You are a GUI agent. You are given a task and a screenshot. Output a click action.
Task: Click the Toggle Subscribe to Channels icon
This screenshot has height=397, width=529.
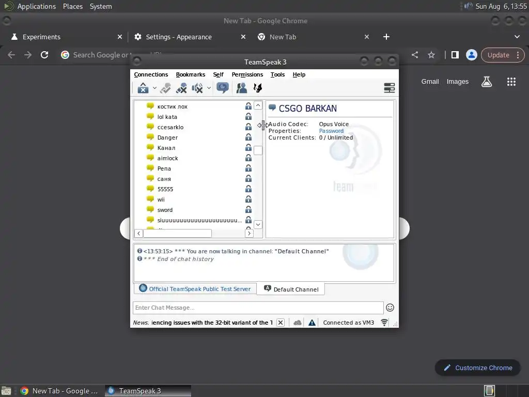(x=223, y=88)
